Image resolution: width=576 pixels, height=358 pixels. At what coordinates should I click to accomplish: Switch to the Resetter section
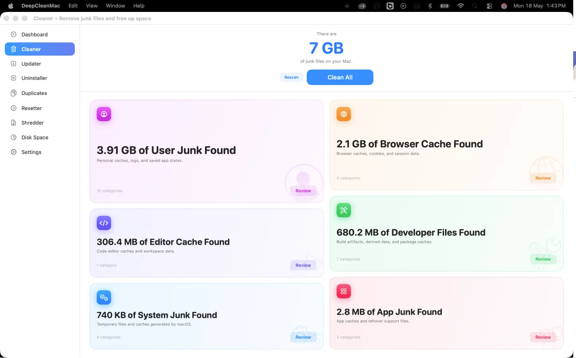[x=39, y=108]
